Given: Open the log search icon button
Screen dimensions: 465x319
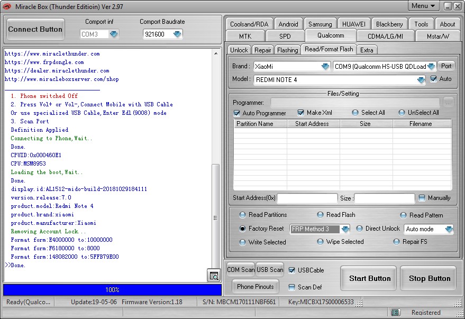Looking at the screenshot, I should [x=214, y=276].
